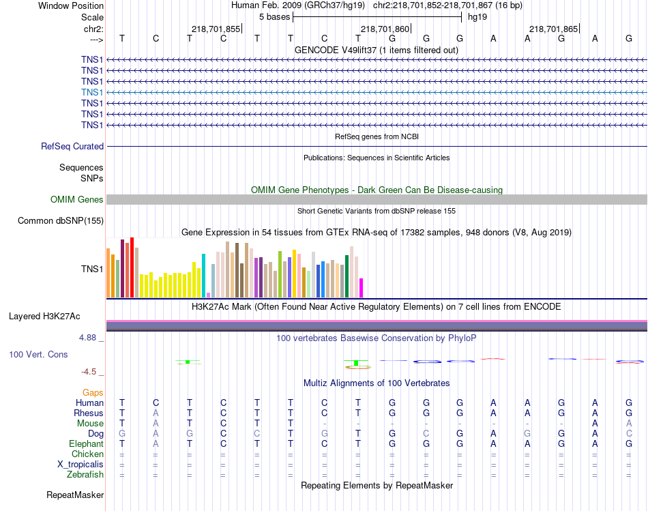
Task: Click the dark green bar in GTEx chart
Action: tap(347, 276)
